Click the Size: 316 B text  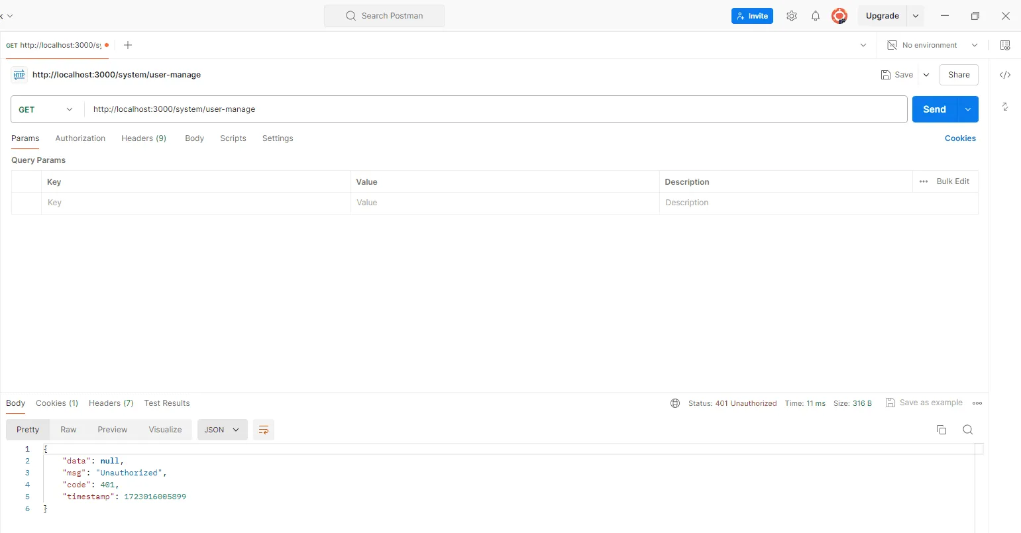click(853, 403)
